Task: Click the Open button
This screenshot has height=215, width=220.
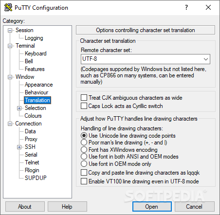Action: 152,207
